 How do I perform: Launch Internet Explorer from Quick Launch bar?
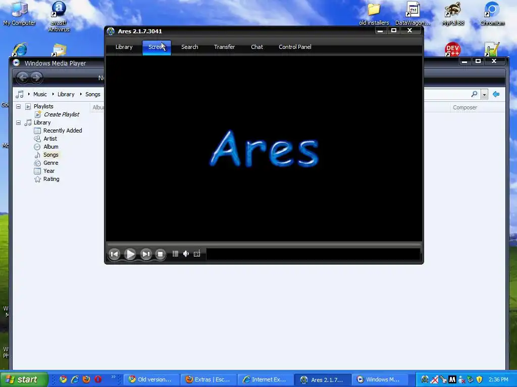click(x=75, y=379)
